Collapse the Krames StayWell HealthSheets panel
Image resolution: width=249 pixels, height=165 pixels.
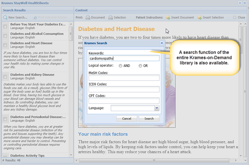click(x=240, y=3)
